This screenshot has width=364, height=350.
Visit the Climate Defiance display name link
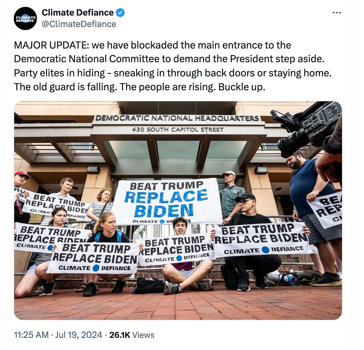click(77, 13)
